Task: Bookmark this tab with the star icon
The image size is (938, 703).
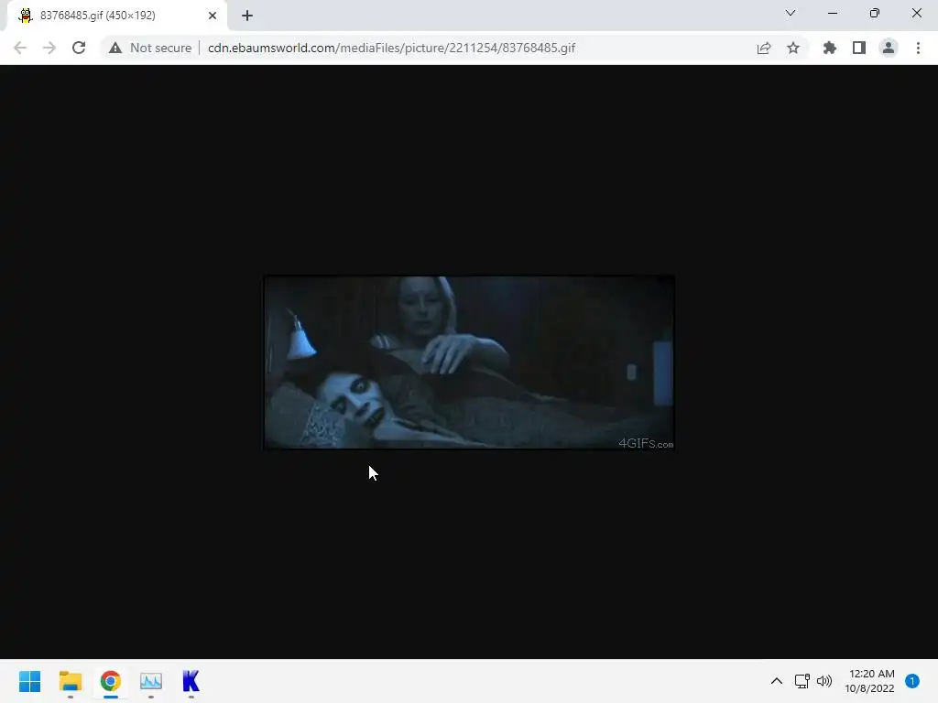Action: coord(793,48)
